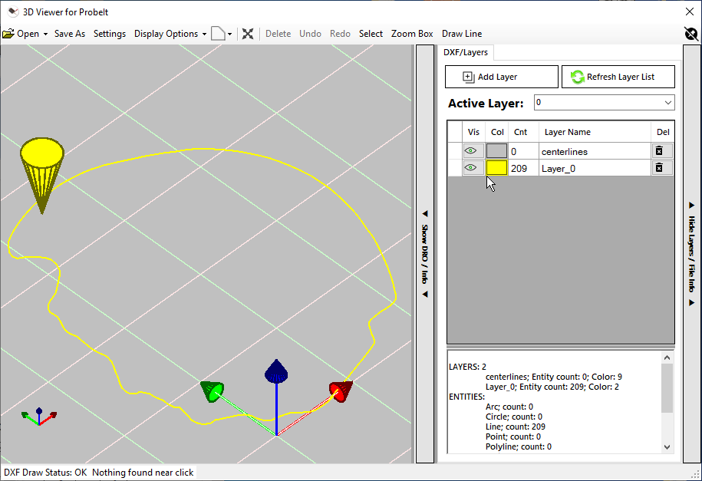The height and width of the screenshot is (481, 702).
Task: Click the yellow probe cone in viewport
Action: pyautogui.click(x=42, y=176)
